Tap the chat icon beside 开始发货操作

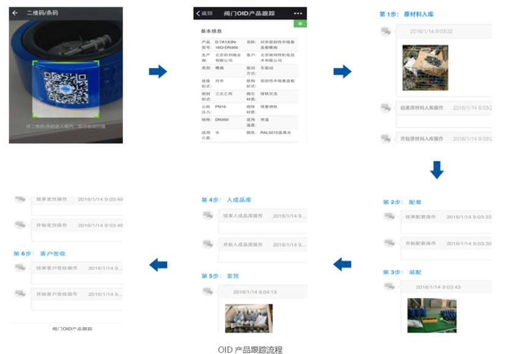[x=20, y=225]
